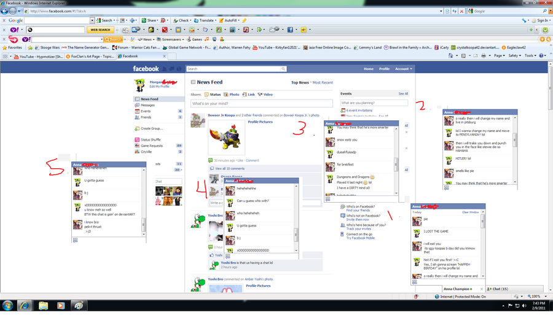Select the Facebook browser tab
Screen dimensions: 553x331
[x=142, y=56]
